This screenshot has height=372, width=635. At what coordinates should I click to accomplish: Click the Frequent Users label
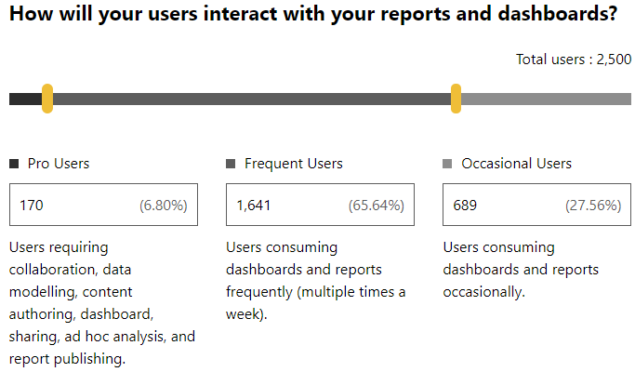[294, 164]
